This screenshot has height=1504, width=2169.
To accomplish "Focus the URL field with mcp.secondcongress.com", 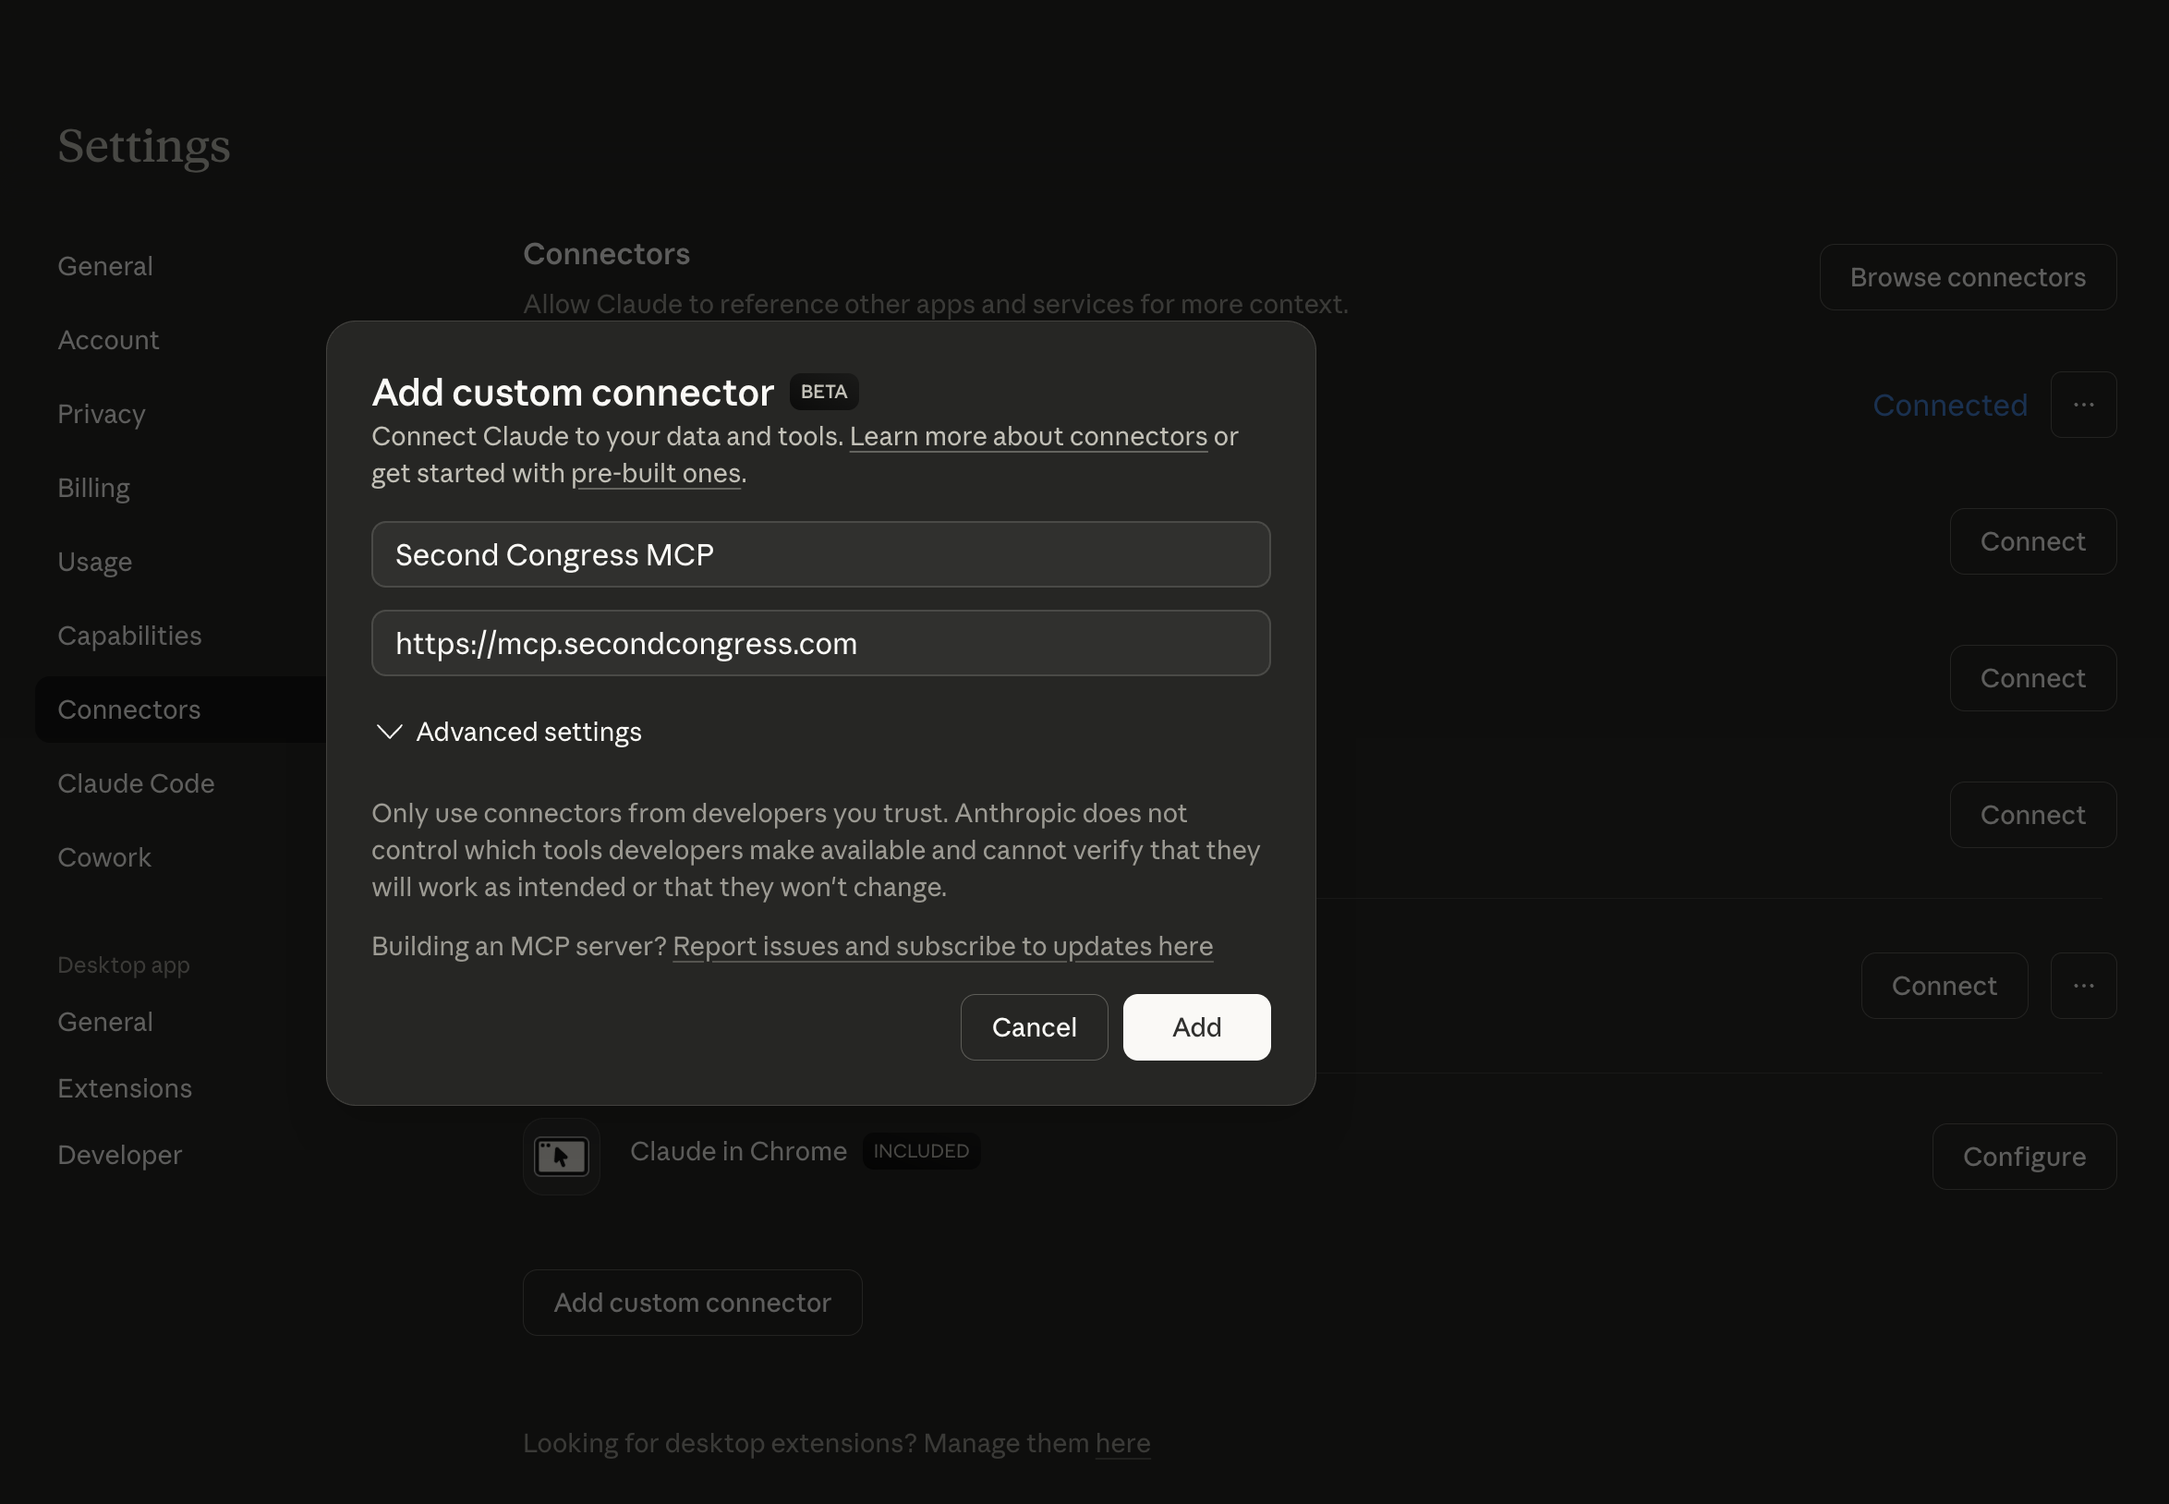I will [820, 644].
